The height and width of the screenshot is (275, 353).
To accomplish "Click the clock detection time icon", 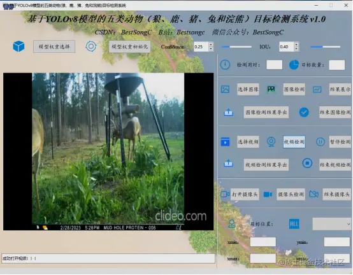I will (225, 65).
